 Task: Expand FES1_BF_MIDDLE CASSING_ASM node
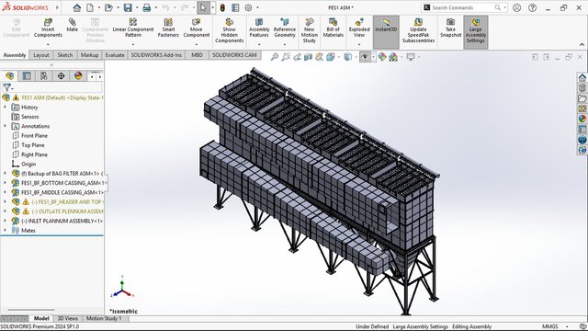coord(5,192)
